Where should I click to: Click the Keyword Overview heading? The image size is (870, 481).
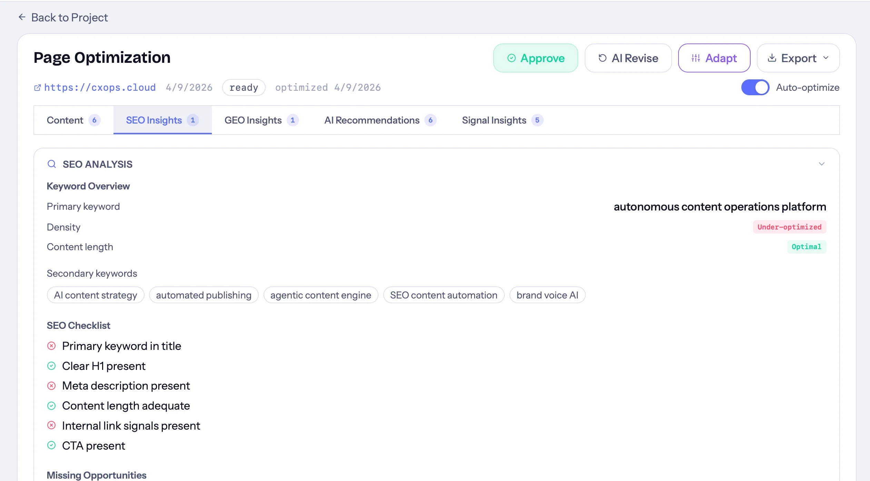point(88,186)
